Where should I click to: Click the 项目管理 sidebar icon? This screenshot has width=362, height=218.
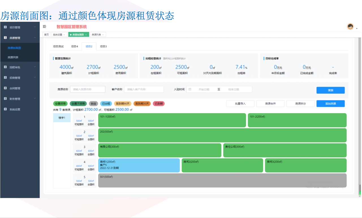tap(5, 27)
